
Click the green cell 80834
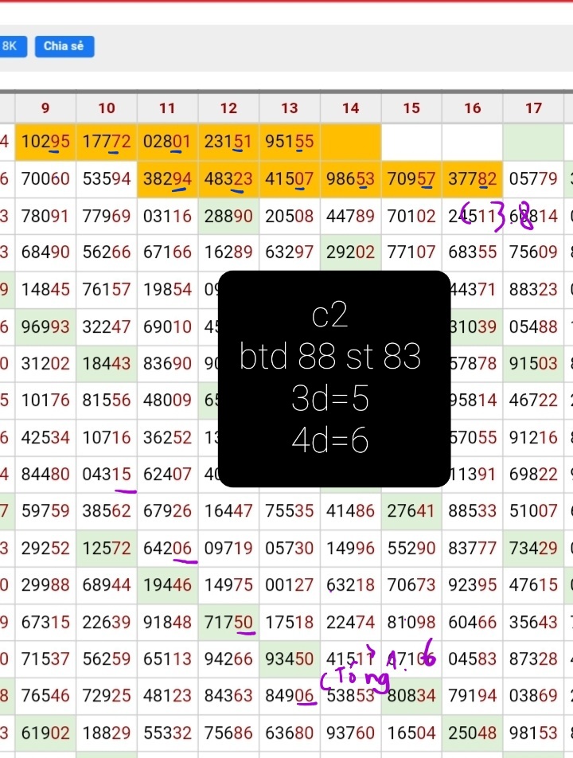point(411,696)
